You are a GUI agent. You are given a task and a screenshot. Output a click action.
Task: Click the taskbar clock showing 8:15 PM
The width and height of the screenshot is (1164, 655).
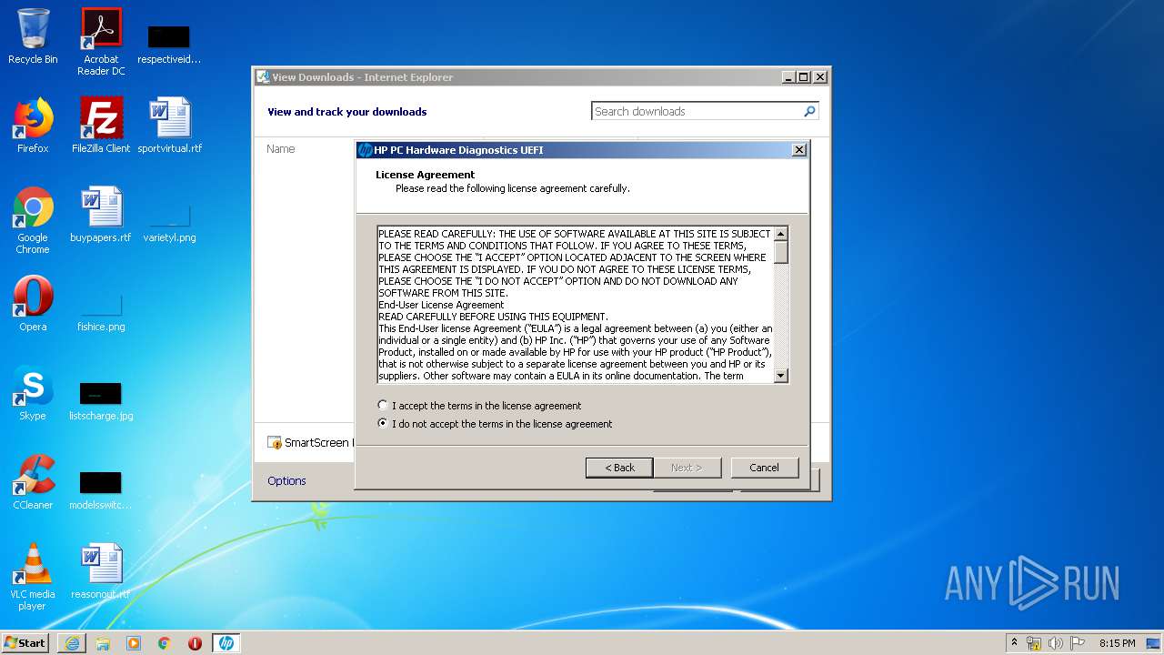point(1117,643)
